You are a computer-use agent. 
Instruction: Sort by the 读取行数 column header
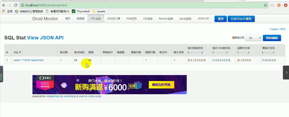(150, 52)
